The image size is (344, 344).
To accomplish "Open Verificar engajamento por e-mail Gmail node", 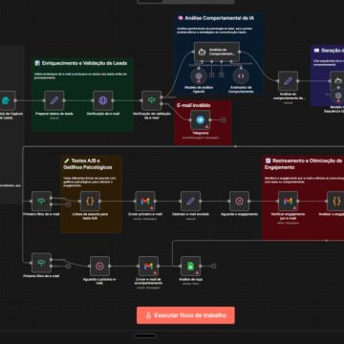I will coord(288,201).
